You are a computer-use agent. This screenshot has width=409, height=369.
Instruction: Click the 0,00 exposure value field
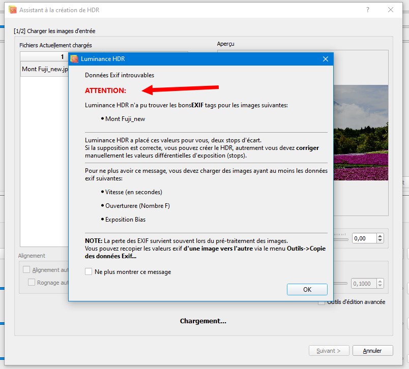pyautogui.click(x=364, y=238)
